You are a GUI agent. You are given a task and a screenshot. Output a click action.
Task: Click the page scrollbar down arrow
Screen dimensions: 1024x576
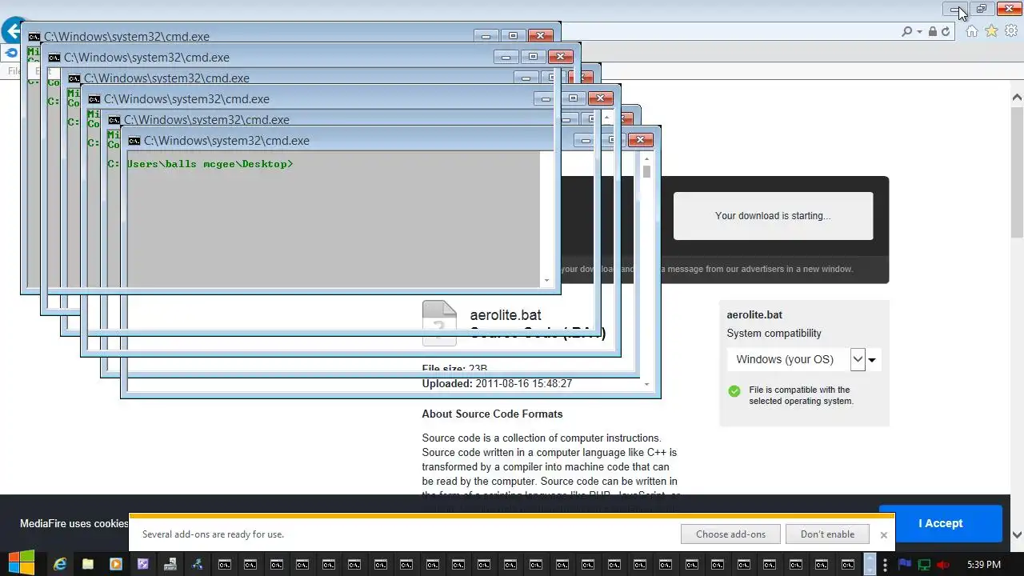[x=1017, y=534]
